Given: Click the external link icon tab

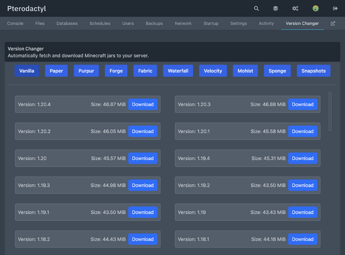Looking at the screenshot, I should (x=333, y=23).
